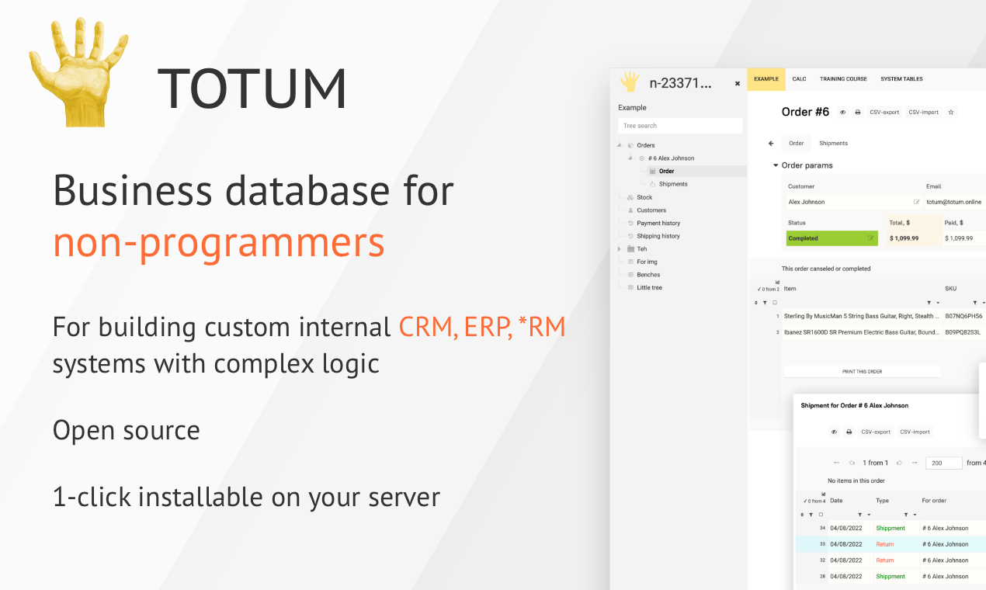Open the Item column dropdown arrow
Image resolution: width=986 pixels, height=590 pixels.
click(938, 303)
